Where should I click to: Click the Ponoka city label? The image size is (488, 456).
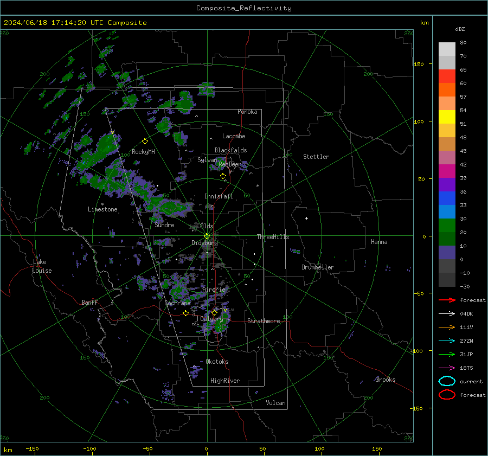point(247,112)
